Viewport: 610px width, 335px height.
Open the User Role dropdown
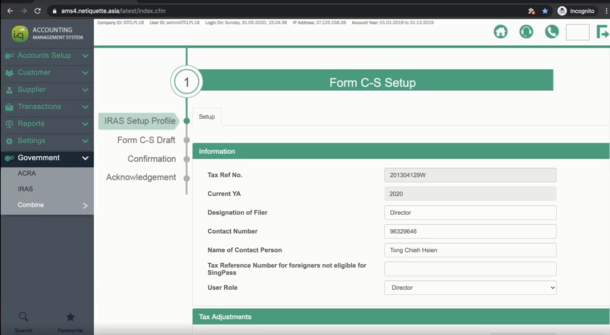[x=470, y=288]
